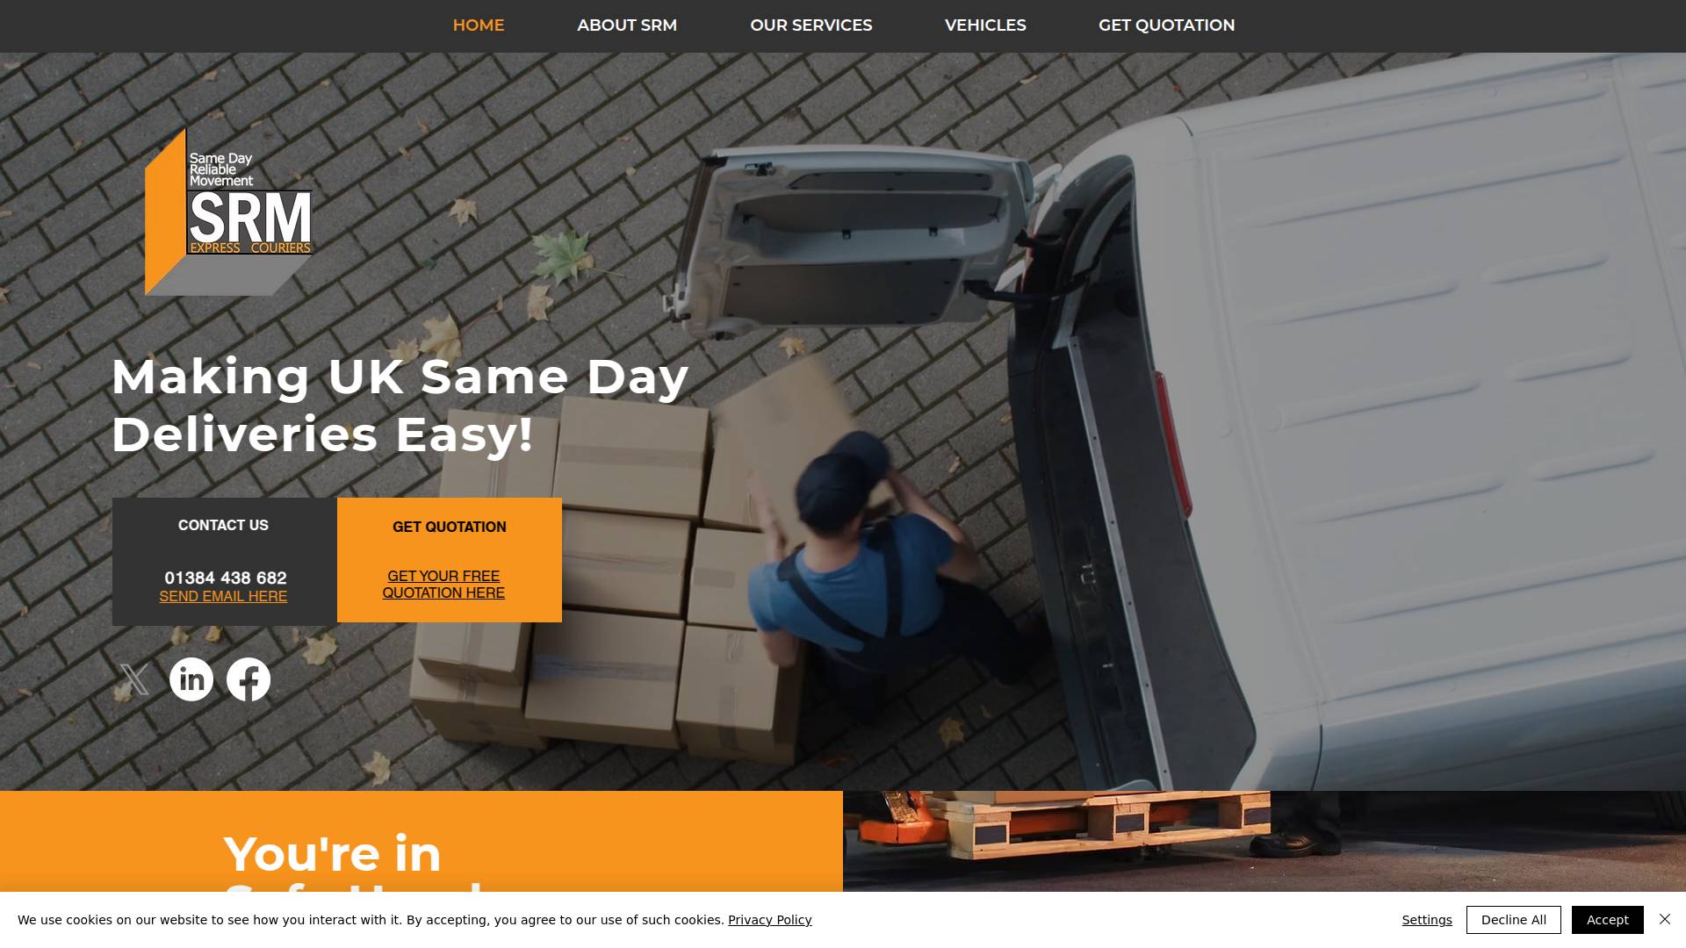Viewport: 1686px width, 948px height.
Task: Dismiss cookie banner with X icon
Action: click(1665, 919)
